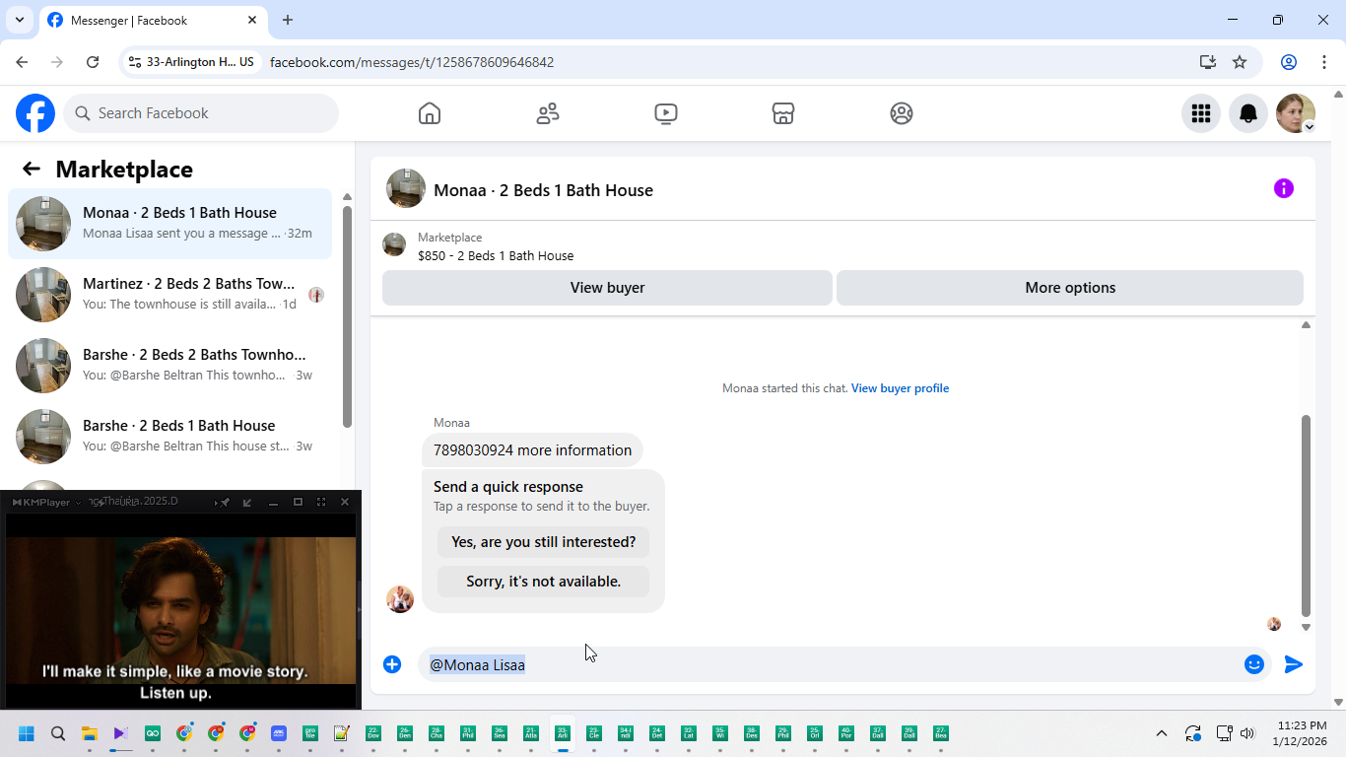Viewport: 1346px width, 757px height.
Task: Click KMPlayer compact mode arrow icon
Action: [247, 502]
